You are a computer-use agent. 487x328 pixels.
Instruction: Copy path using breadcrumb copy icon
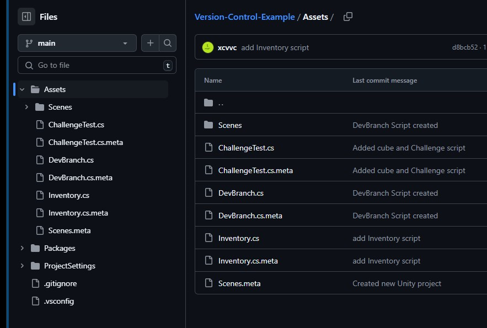click(348, 17)
